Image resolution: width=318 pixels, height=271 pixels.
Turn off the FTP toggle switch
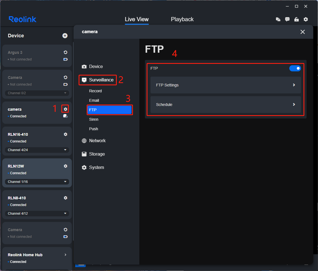click(295, 68)
